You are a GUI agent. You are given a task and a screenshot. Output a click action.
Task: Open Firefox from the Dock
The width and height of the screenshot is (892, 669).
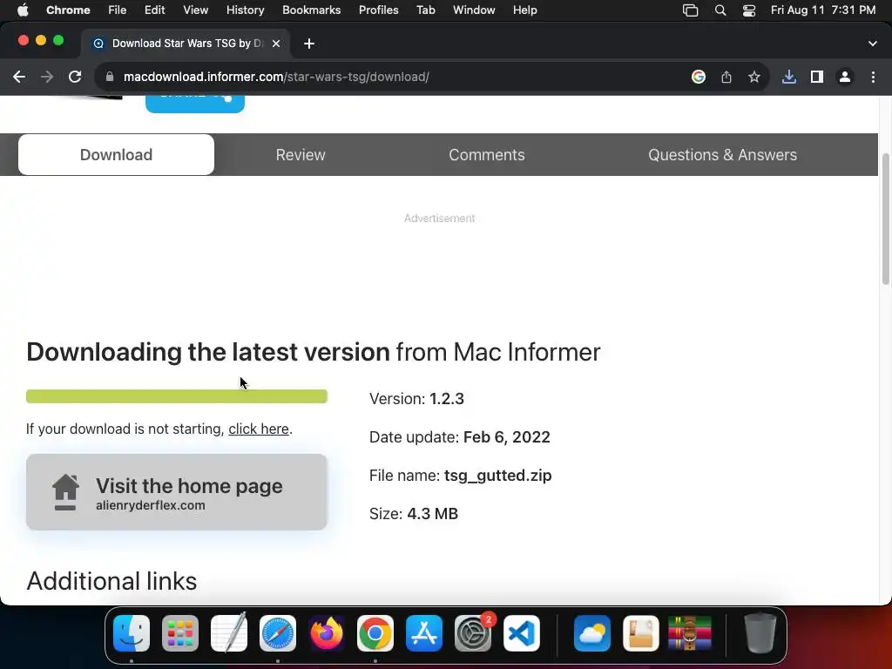pyautogui.click(x=327, y=633)
